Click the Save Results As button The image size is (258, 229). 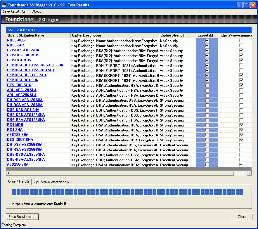(22, 217)
